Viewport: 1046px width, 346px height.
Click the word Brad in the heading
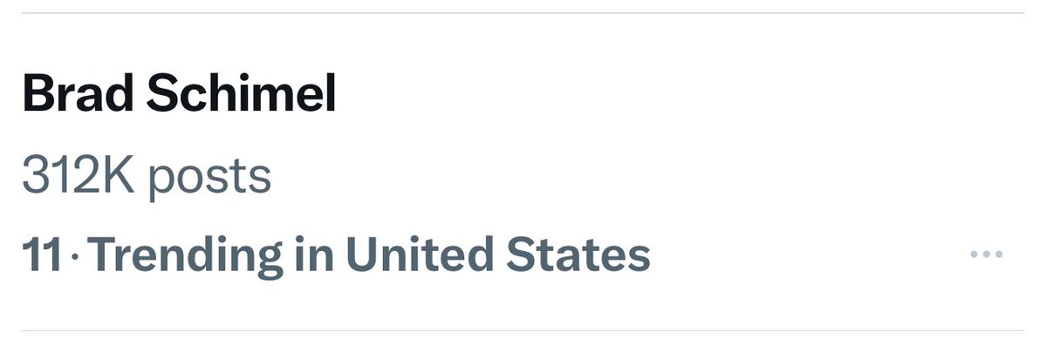[x=79, y=94]
